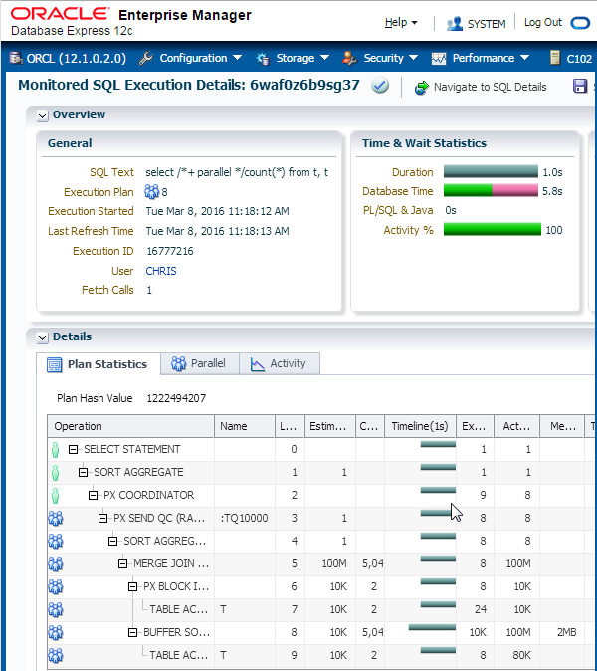The width and height of the screenshot is (597, 671).
Task: Click the Log Out link
Action: click(x=542, y=22)
